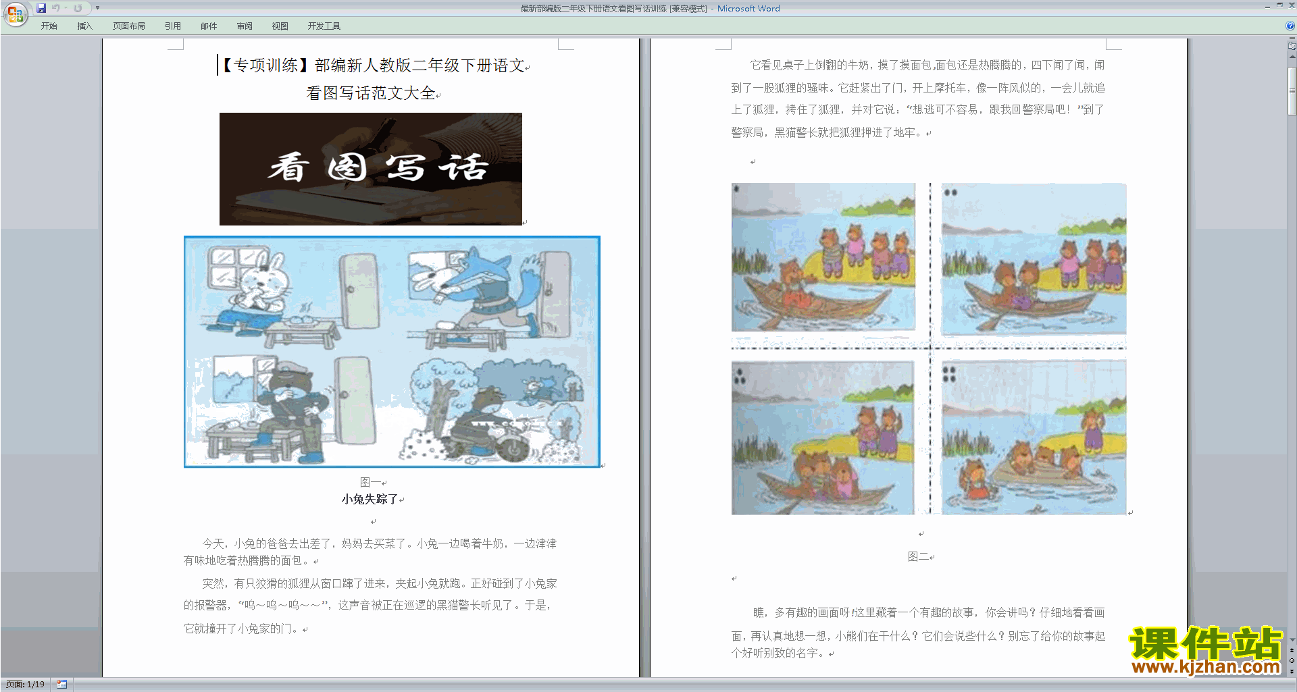
Task: Select the rabbit and fox comic picture
Action: (x=392, y=352)
